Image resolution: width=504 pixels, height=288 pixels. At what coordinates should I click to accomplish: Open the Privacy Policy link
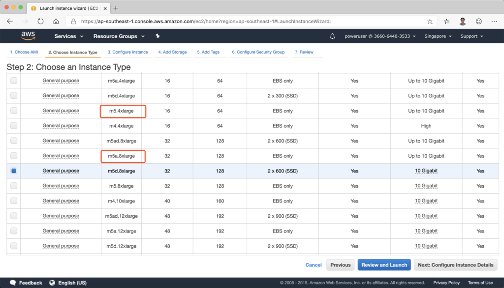click(446, 283)
